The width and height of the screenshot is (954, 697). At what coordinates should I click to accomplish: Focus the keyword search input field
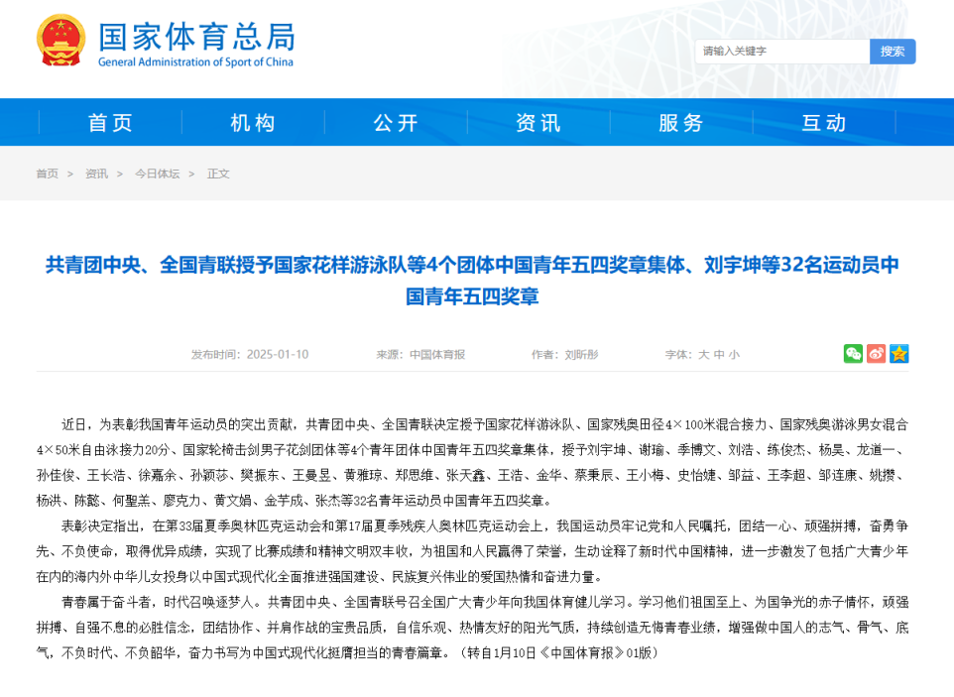(x=781, y=52)
